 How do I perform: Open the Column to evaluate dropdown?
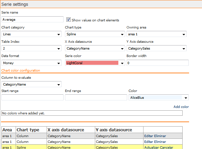[31, 85]
